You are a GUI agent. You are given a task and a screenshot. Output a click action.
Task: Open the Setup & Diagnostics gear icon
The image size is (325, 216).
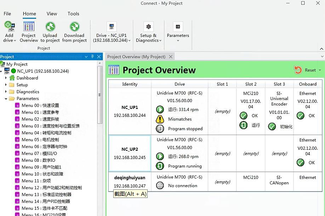(148, 27)
